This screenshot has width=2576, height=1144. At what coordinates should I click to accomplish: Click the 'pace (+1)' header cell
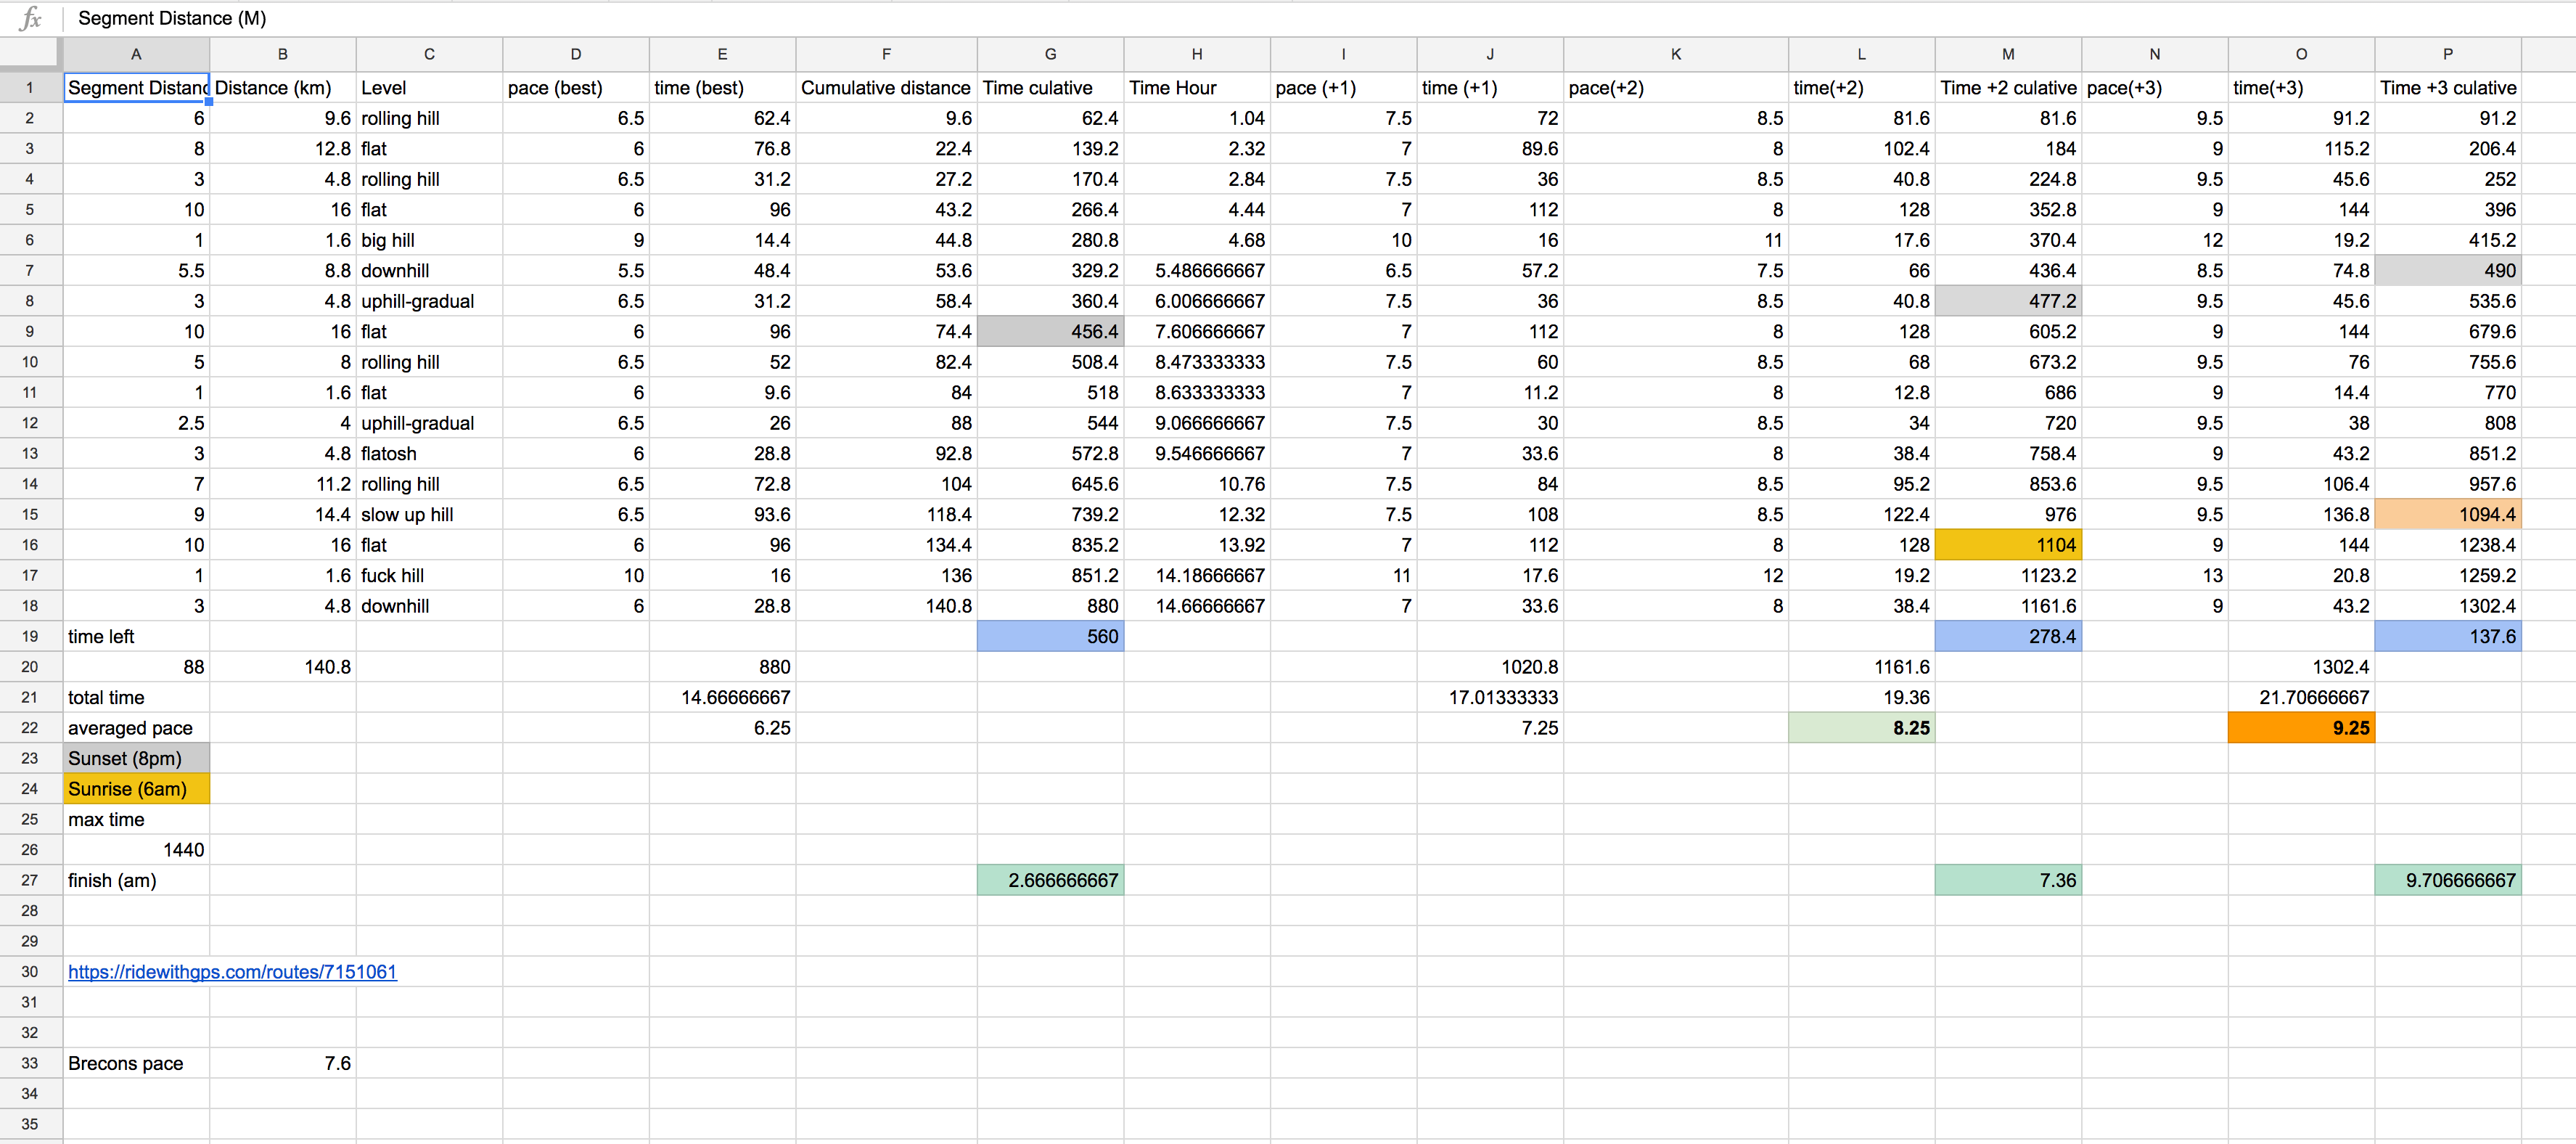tap(1343, 88)
